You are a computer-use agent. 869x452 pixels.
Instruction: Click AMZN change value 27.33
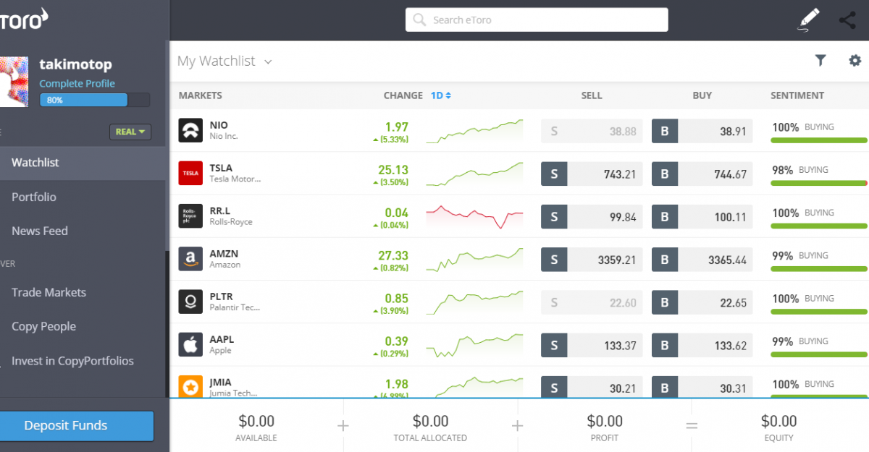coord(393,255)
